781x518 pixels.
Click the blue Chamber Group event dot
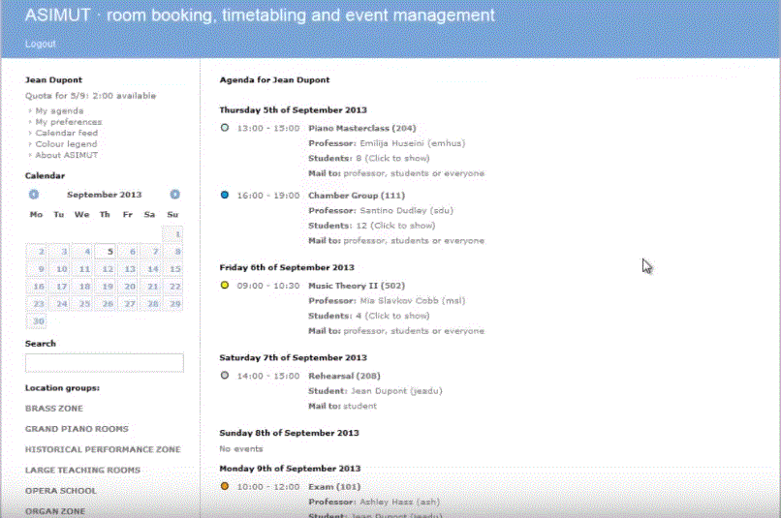(x=225, y=195)
